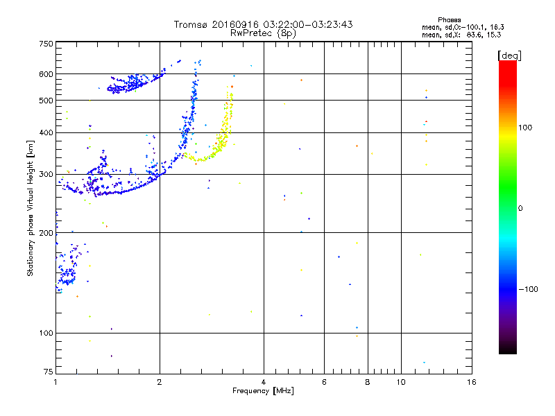Click the y-axis '600' tick label

coord(46,74)
